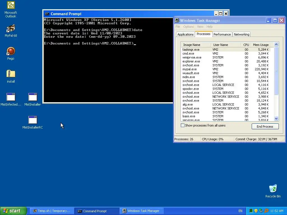287x215 pixels.
Task: Select svchost.exe row using 10,544 K
Action: pos(226,81)
